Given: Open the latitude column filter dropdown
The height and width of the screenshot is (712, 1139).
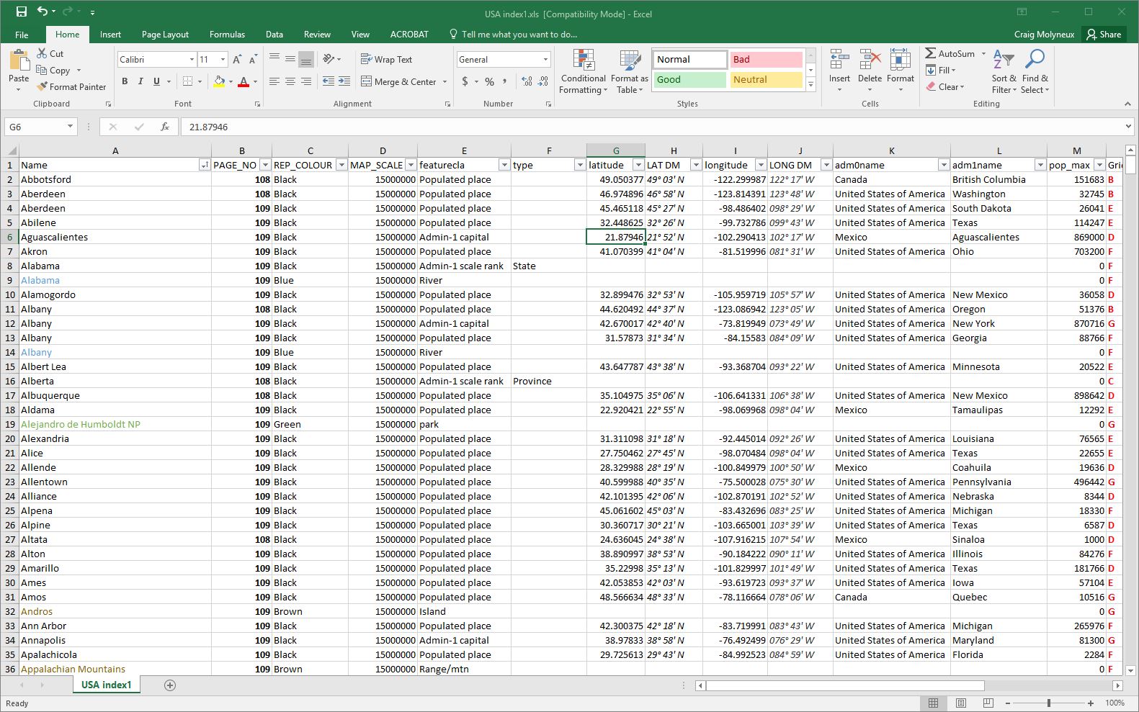Looking at the screenshot, I should tap(638, 165).
